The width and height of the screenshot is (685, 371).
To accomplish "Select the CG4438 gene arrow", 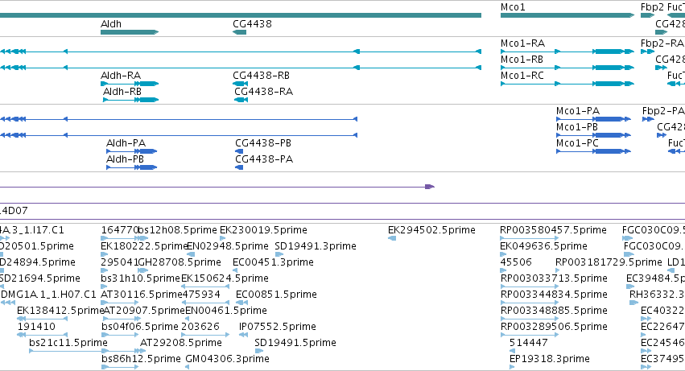I will (x=239, y=32).
